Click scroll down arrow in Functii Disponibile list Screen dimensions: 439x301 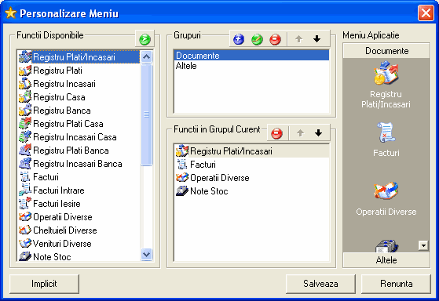click(146, 254)
